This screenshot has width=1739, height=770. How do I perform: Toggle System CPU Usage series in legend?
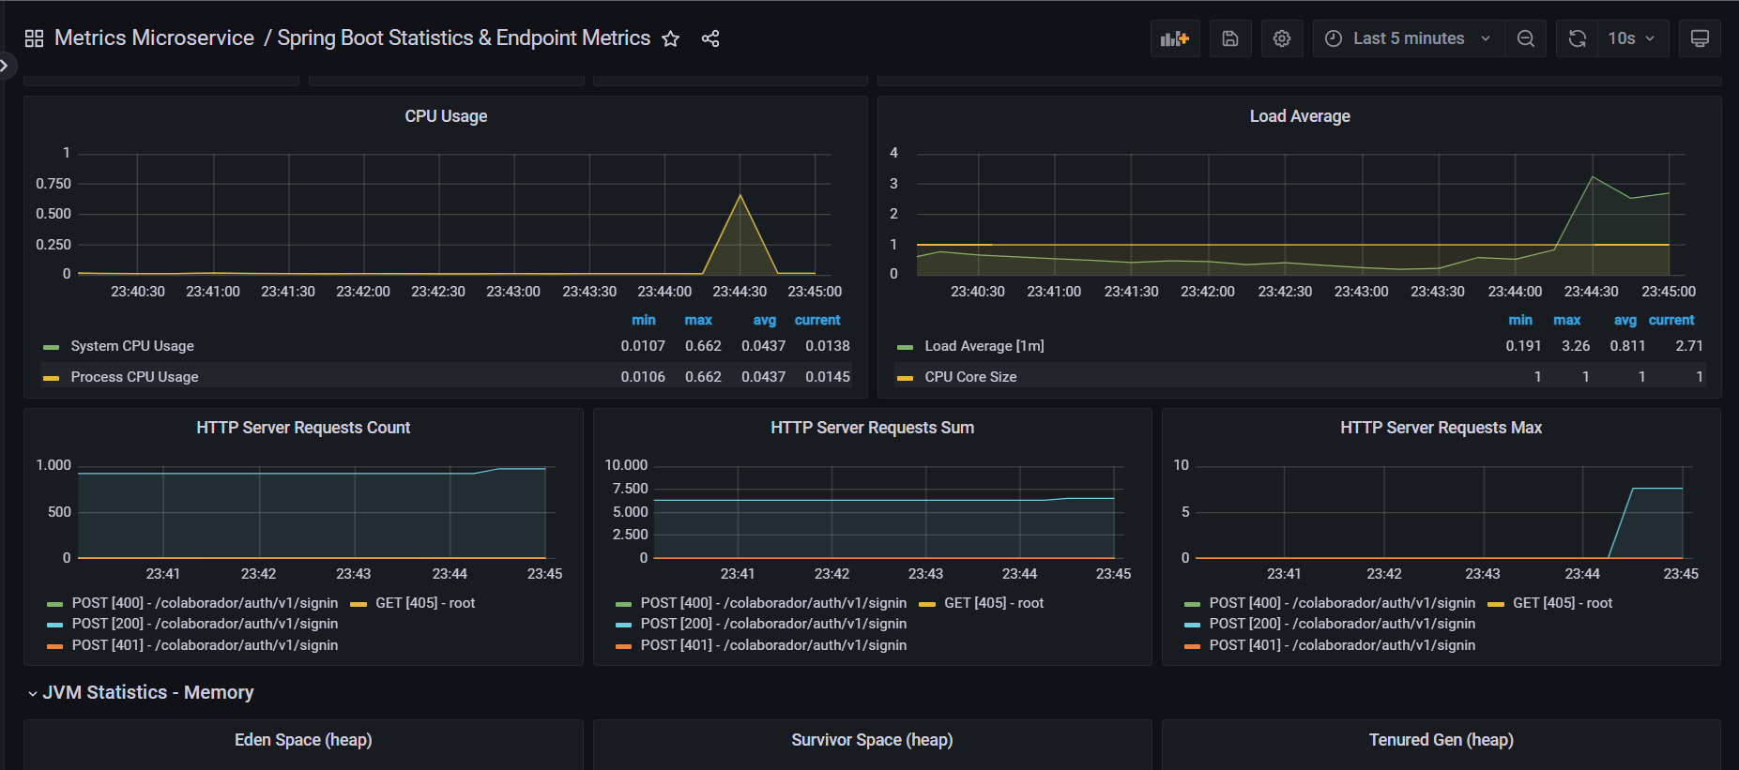click(132, 346)
